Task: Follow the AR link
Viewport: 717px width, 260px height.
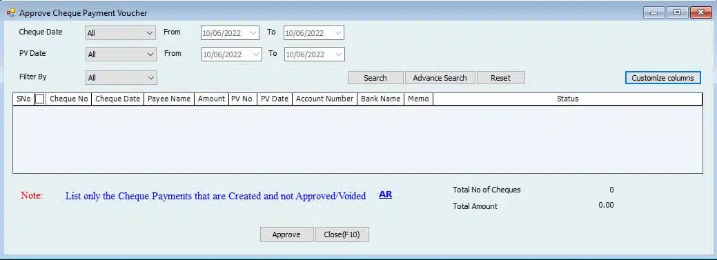Action: click(x=386, y=194)
